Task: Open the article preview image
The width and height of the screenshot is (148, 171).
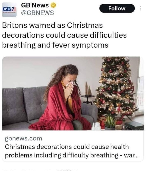Action: pos(73,94)
